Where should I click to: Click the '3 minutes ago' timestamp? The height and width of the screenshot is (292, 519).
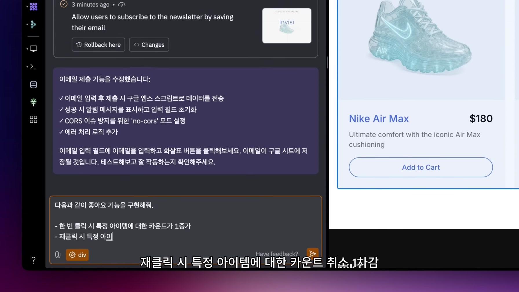[91, 5]
